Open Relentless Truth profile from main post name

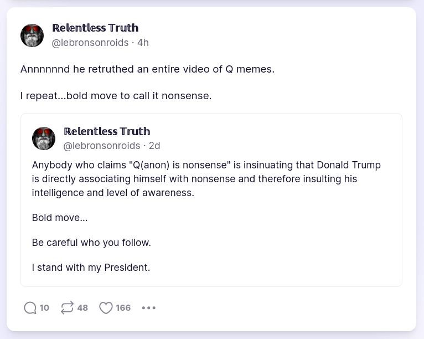[x=95, y=28]
